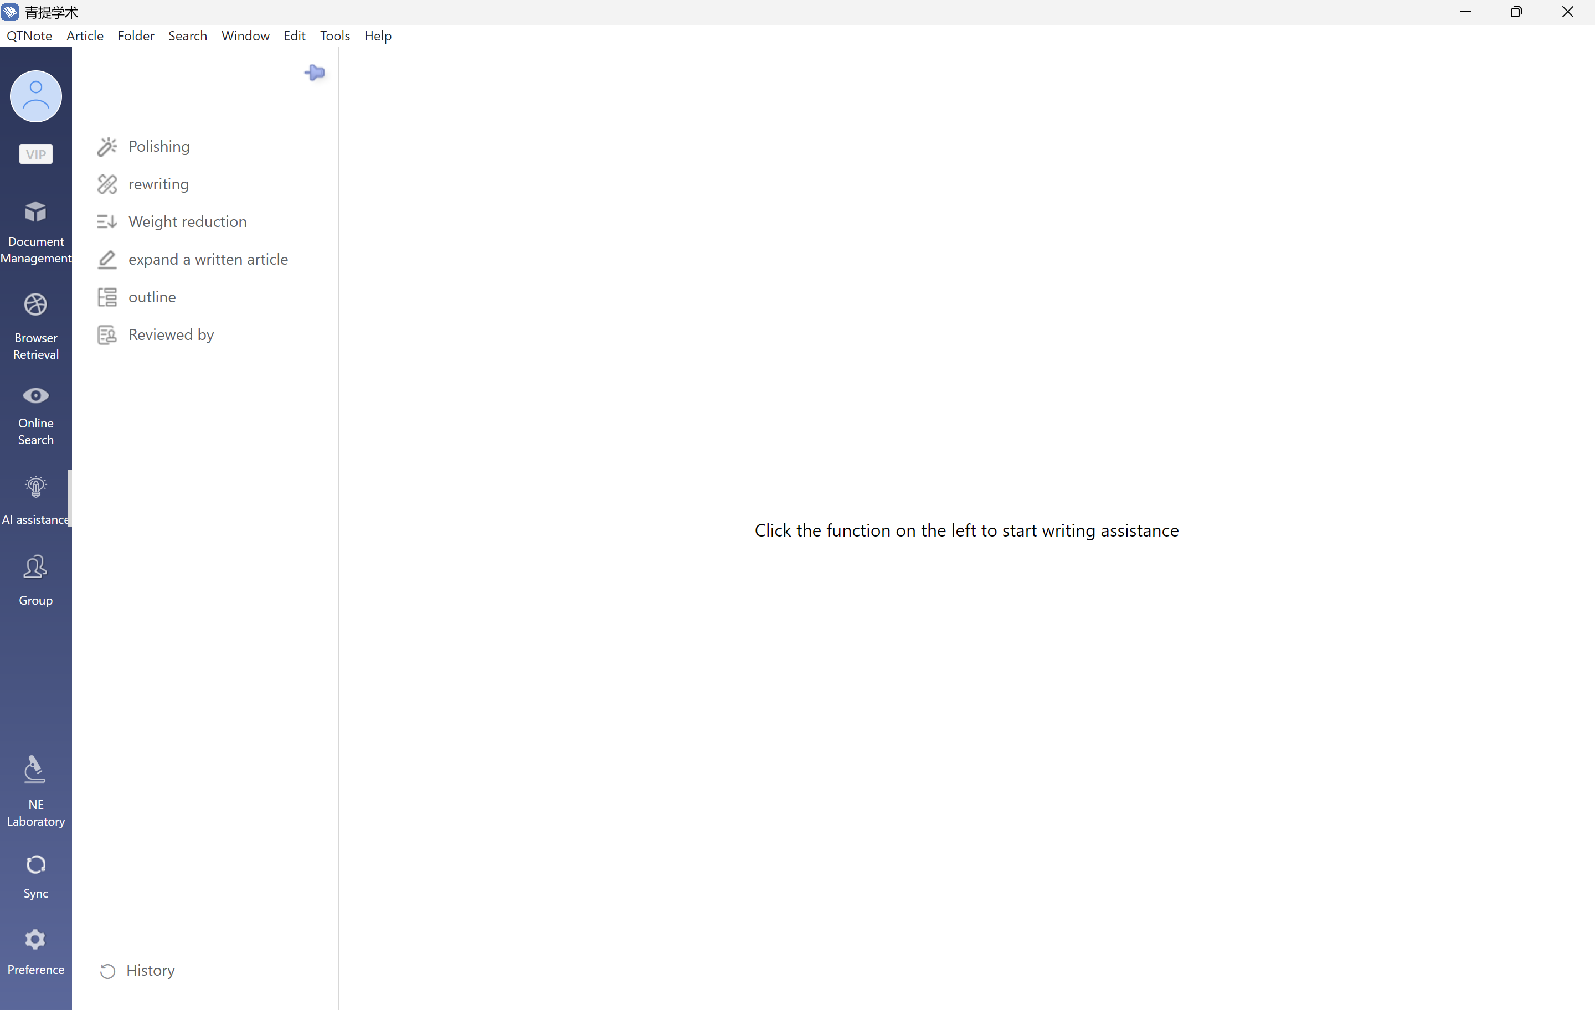Restore down the application window

tap(1516, 12)
